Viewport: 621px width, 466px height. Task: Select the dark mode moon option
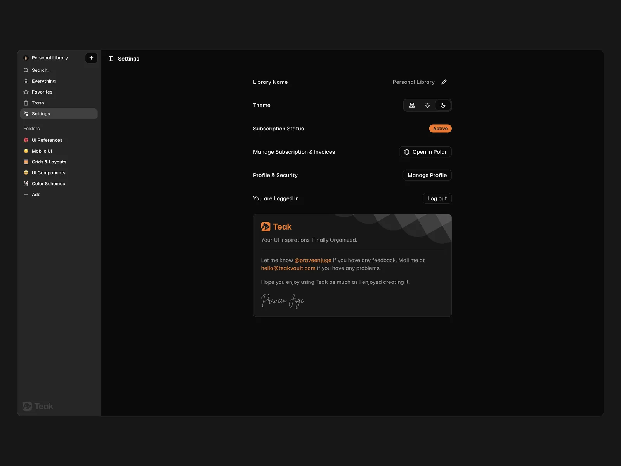[x=443, y=105]
